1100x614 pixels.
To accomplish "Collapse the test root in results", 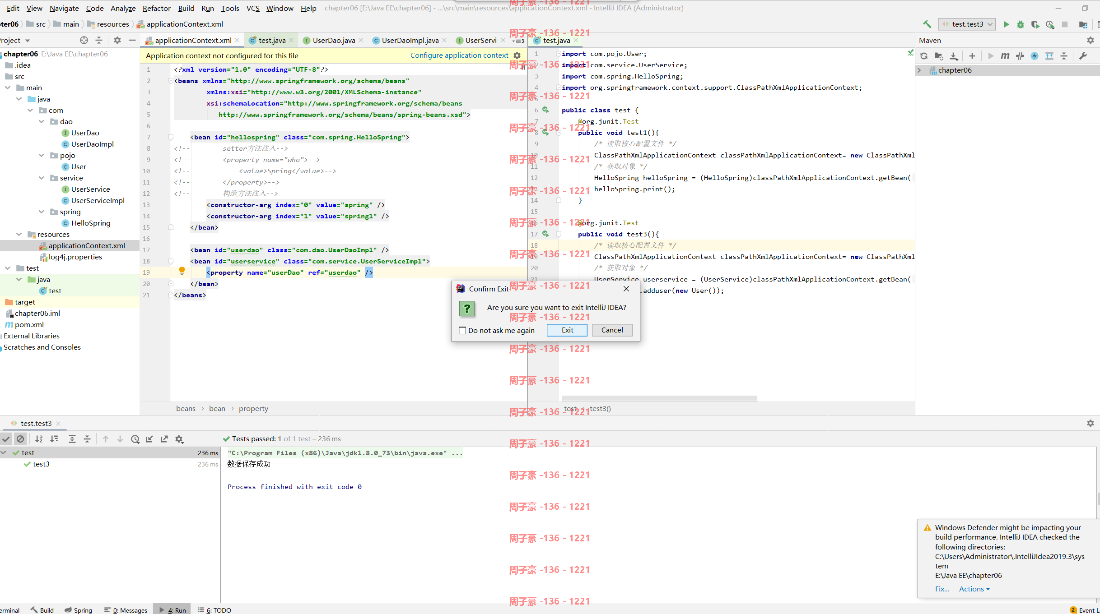I will (4, 452).
